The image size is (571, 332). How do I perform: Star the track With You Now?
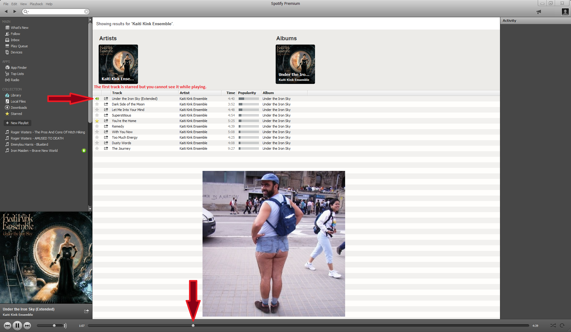(x=97, y=132)
